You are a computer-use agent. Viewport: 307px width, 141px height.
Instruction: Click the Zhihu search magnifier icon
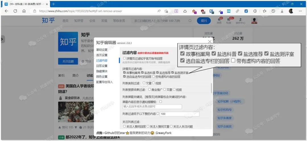(190, 21)
